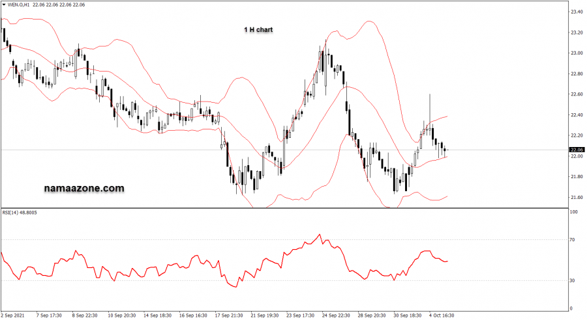Click the '10 Sep 20:30' time axis label

[x=122, y=315]
